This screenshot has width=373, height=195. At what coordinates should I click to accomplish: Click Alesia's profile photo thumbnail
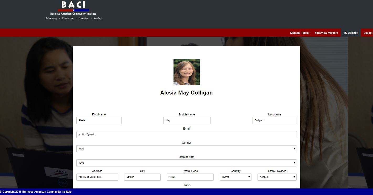[186, 72]
